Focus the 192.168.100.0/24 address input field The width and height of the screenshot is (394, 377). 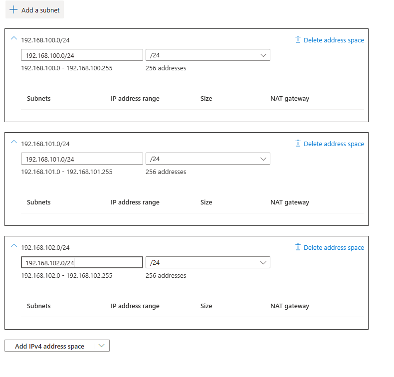click(82, 55)
